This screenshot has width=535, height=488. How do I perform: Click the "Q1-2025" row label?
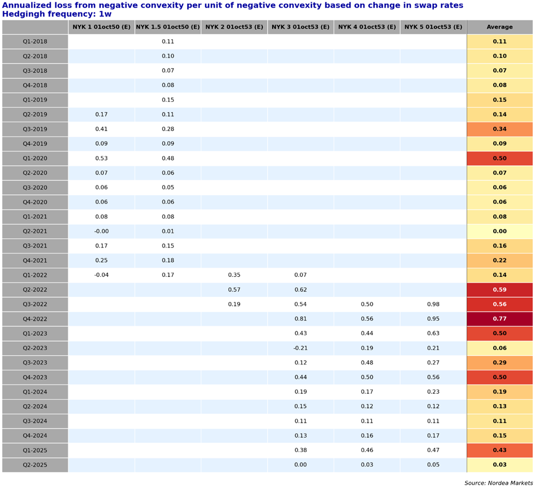tap(35, 450)
